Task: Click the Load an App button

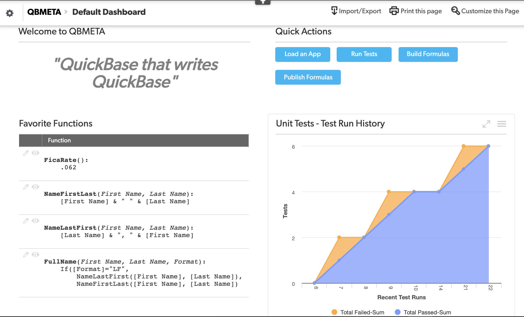Action: pos(302,54)
